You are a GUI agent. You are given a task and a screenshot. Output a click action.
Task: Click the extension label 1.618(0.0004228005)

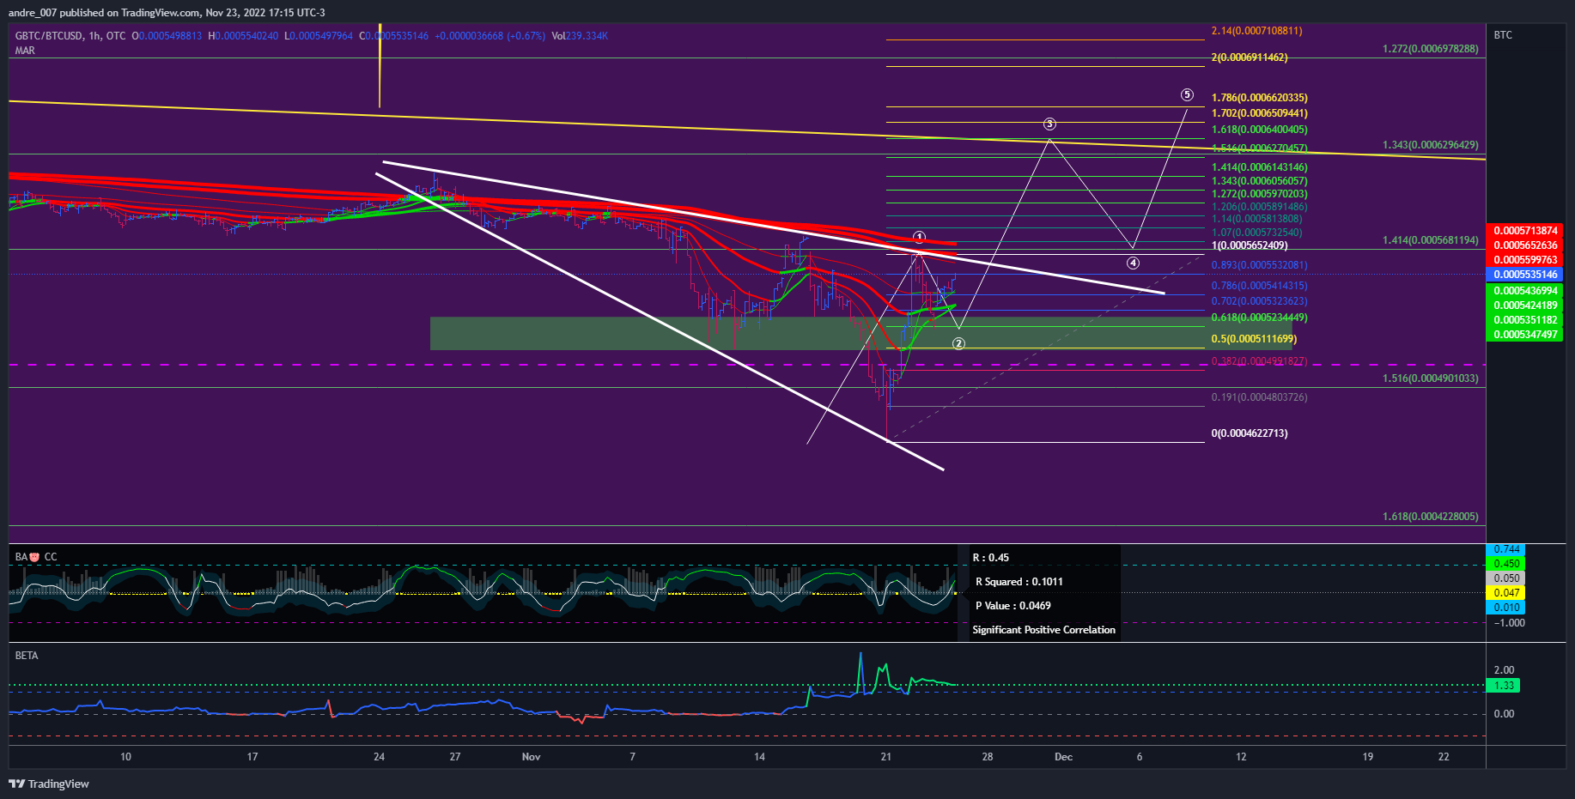1431,517
